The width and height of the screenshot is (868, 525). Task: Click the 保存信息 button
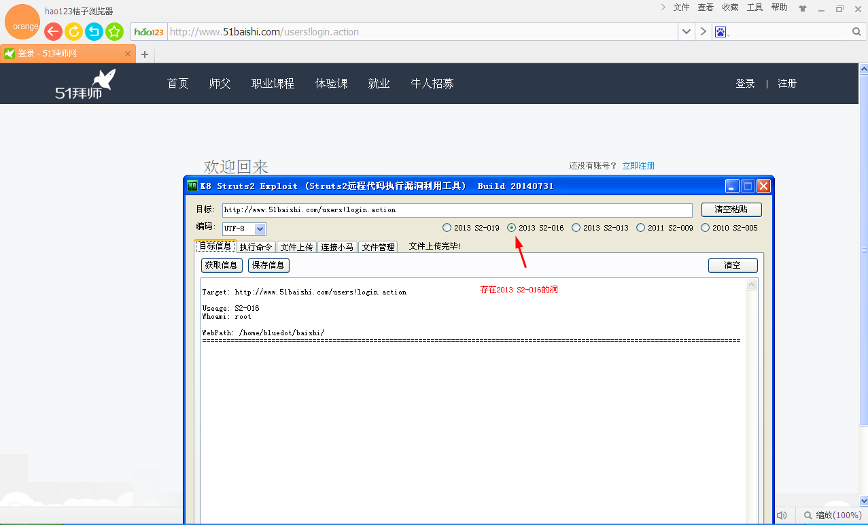[268, 265]
